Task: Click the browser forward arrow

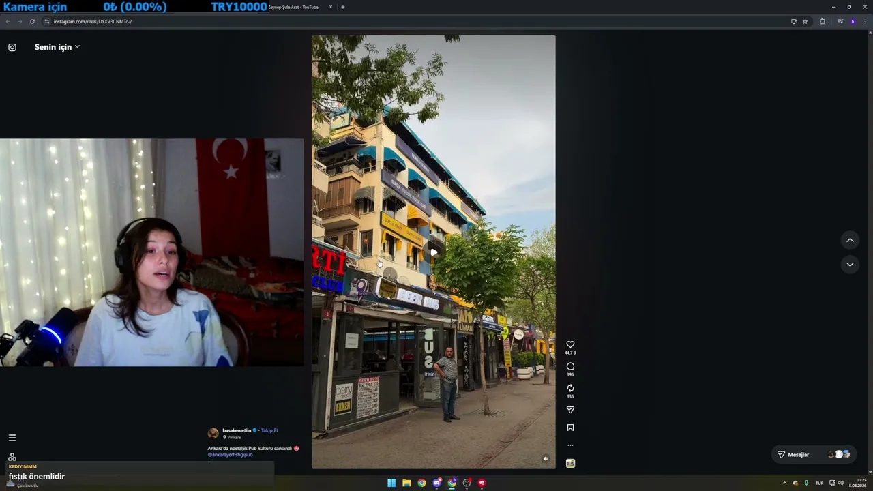Action: point(20,21)
